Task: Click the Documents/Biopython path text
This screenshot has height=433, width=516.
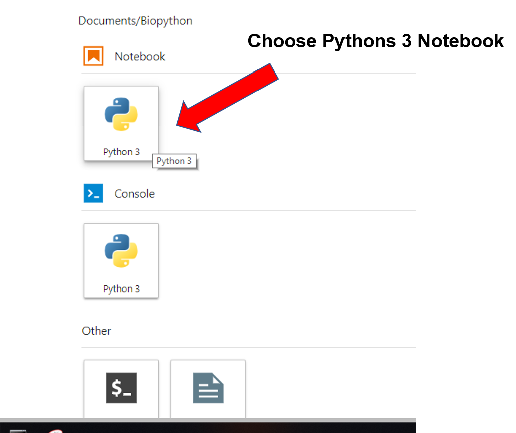Action: tap(135, 21)
